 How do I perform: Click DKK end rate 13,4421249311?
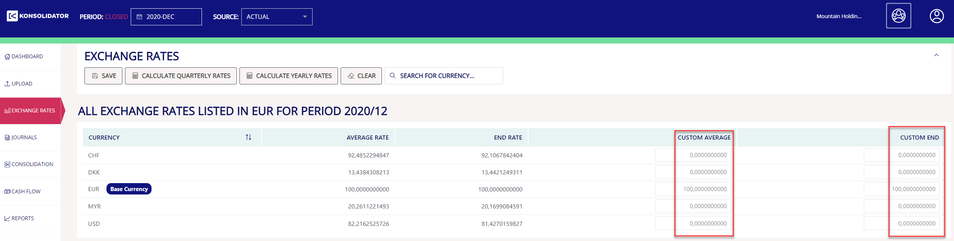502,173
